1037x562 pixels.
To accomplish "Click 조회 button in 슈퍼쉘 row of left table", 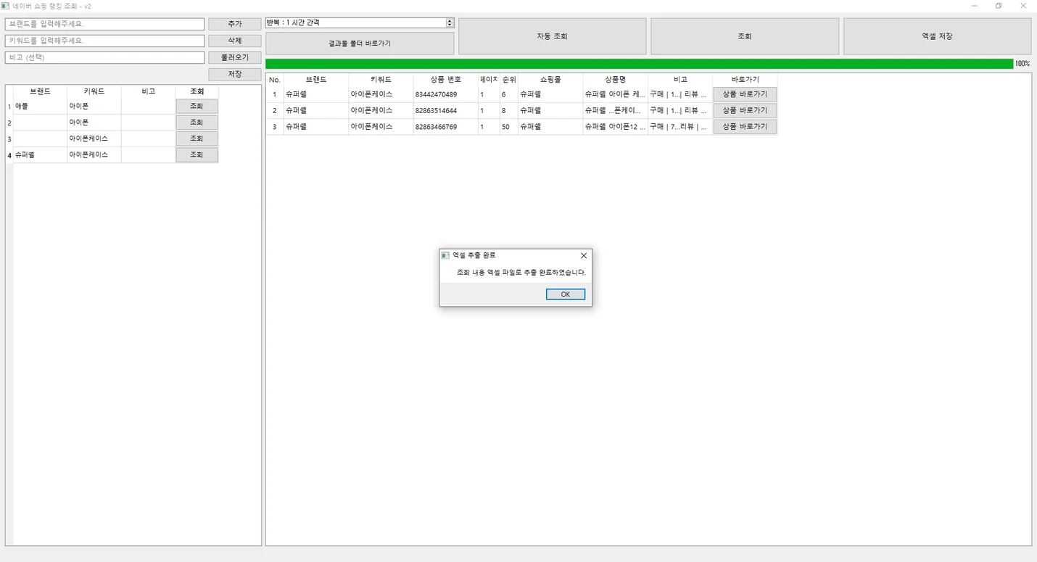I will (197, 154).
